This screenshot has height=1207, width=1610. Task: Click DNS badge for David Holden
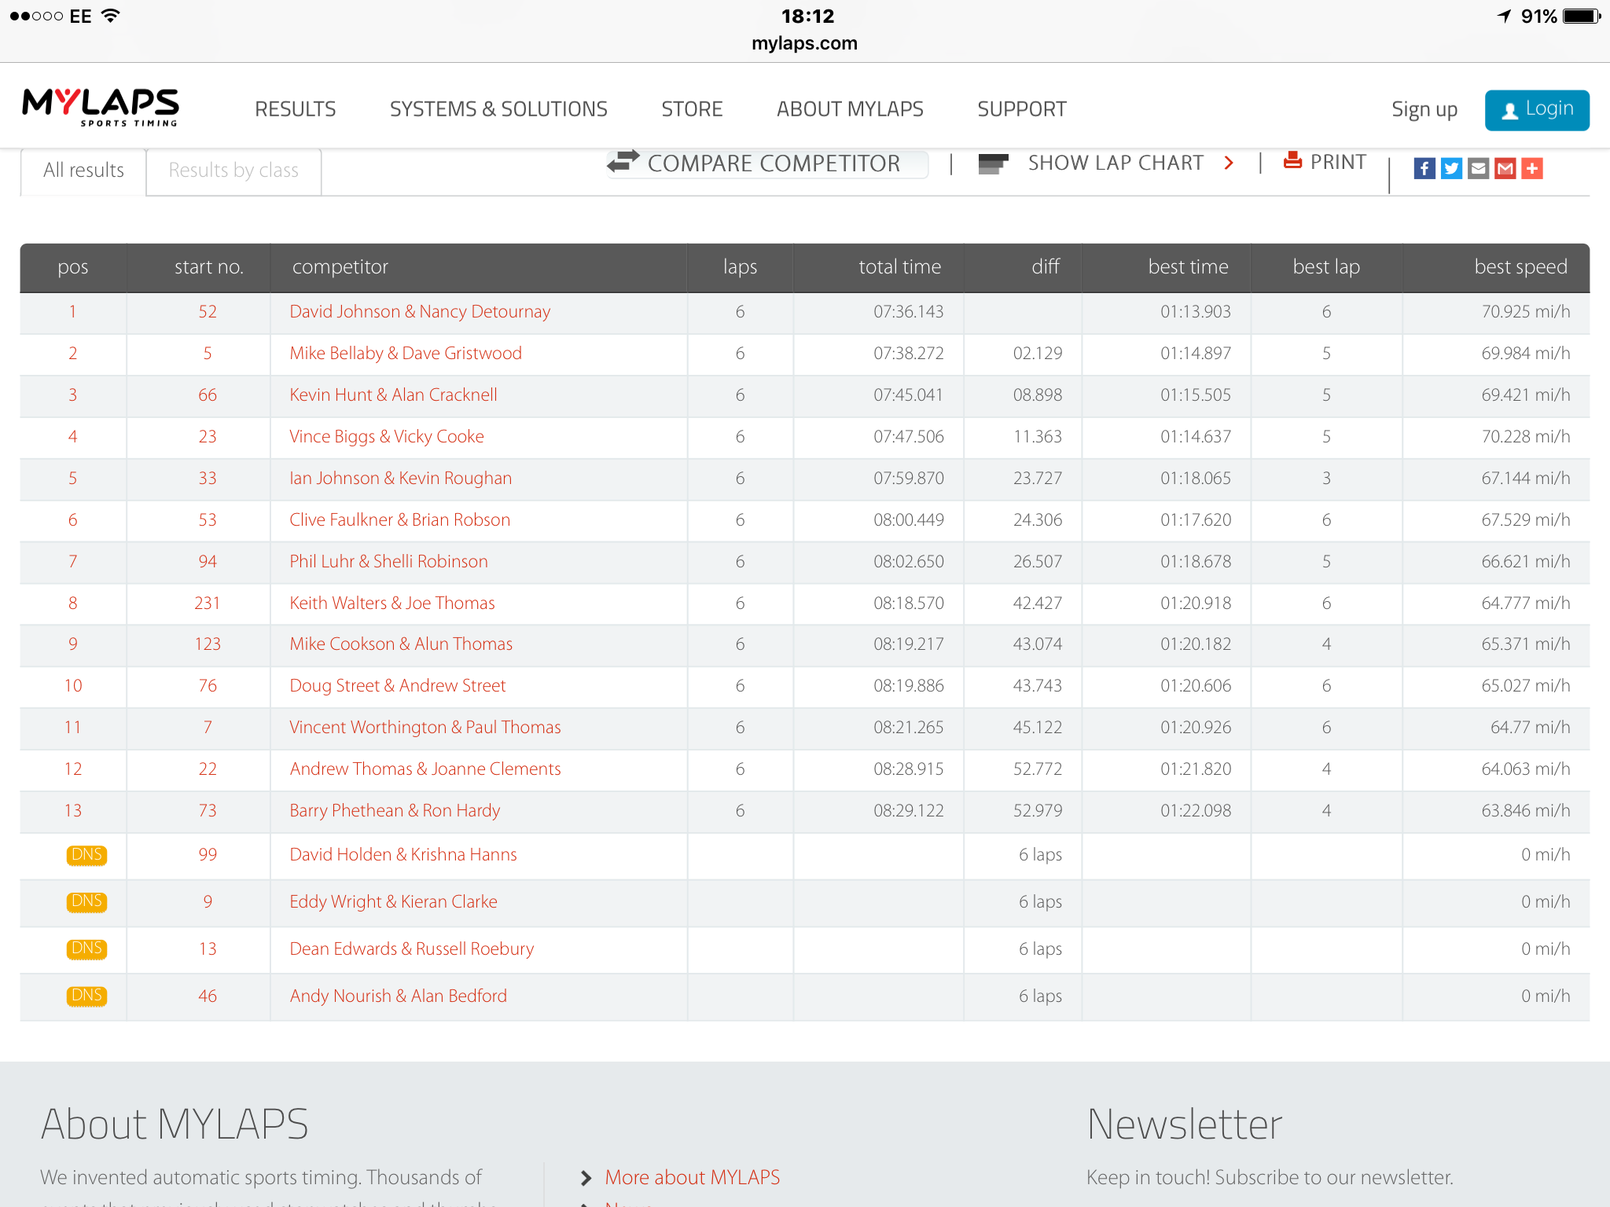pos(86,855)
